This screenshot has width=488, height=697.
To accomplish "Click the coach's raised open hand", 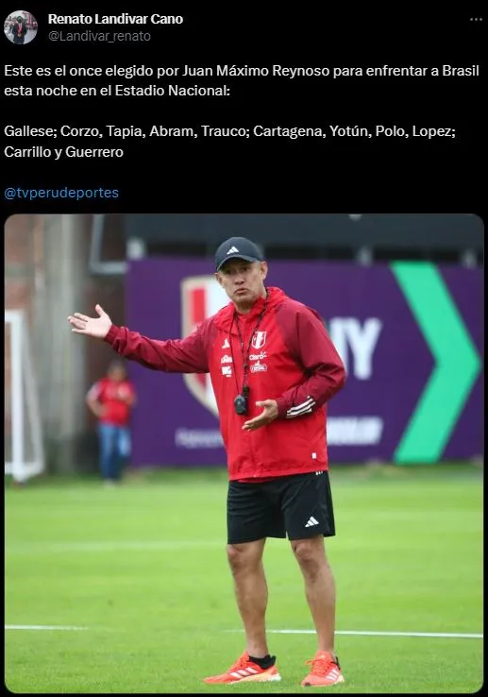I will tap(92, 322).
